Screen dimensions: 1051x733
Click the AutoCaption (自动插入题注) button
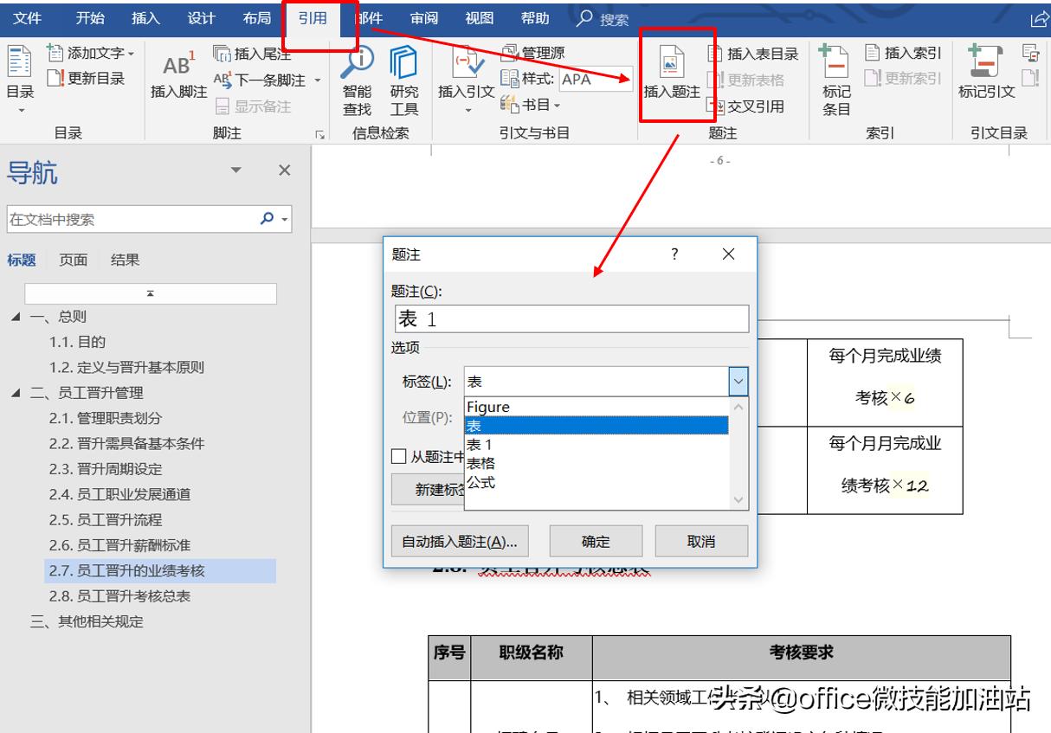coord(461,541)
